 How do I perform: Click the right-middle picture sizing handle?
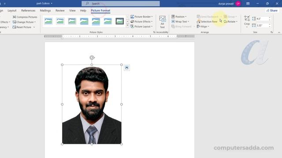pos(122,104)
